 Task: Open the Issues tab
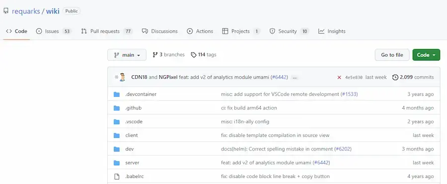click(54, 31)
